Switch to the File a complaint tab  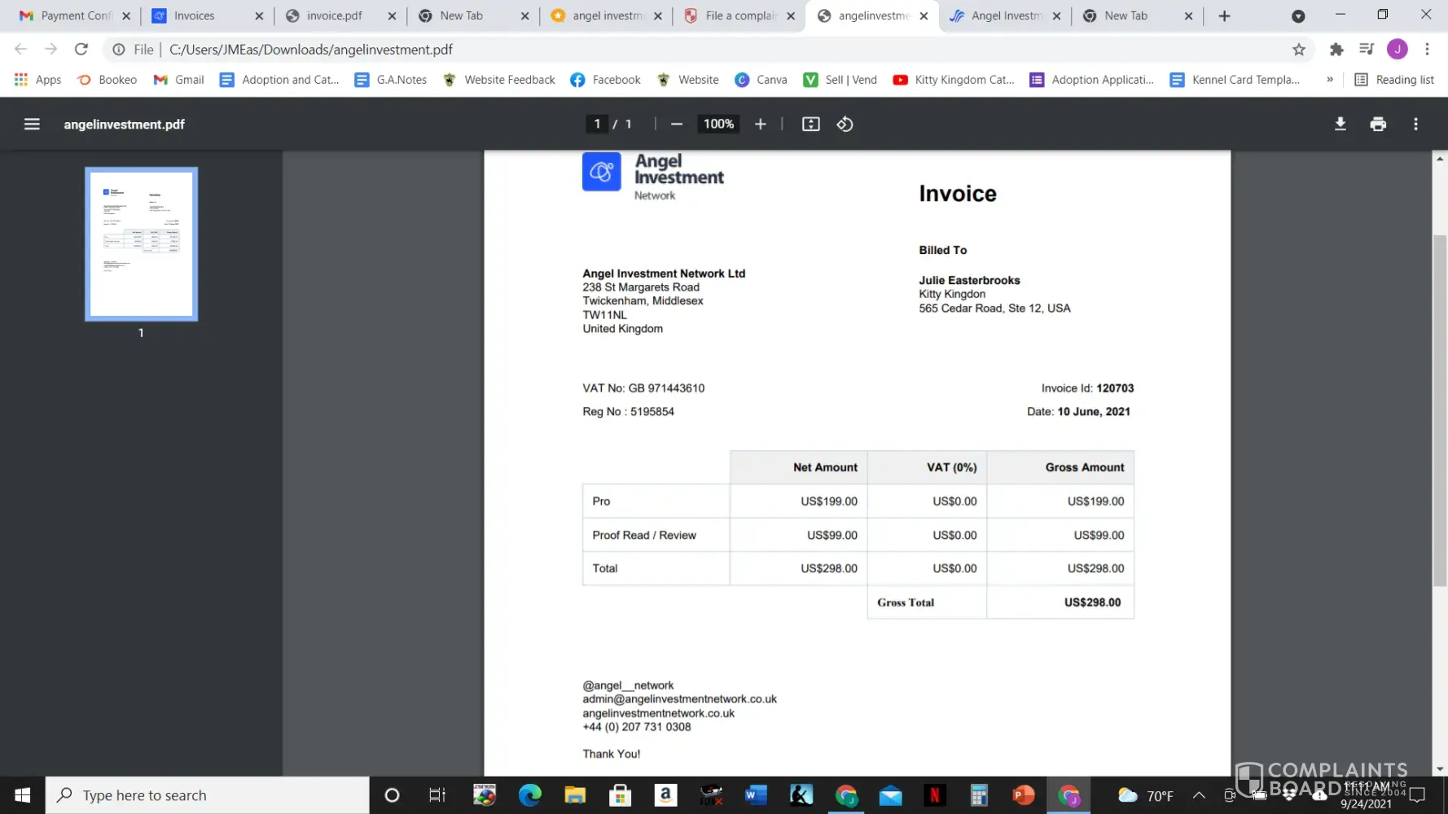click(739, 15)
